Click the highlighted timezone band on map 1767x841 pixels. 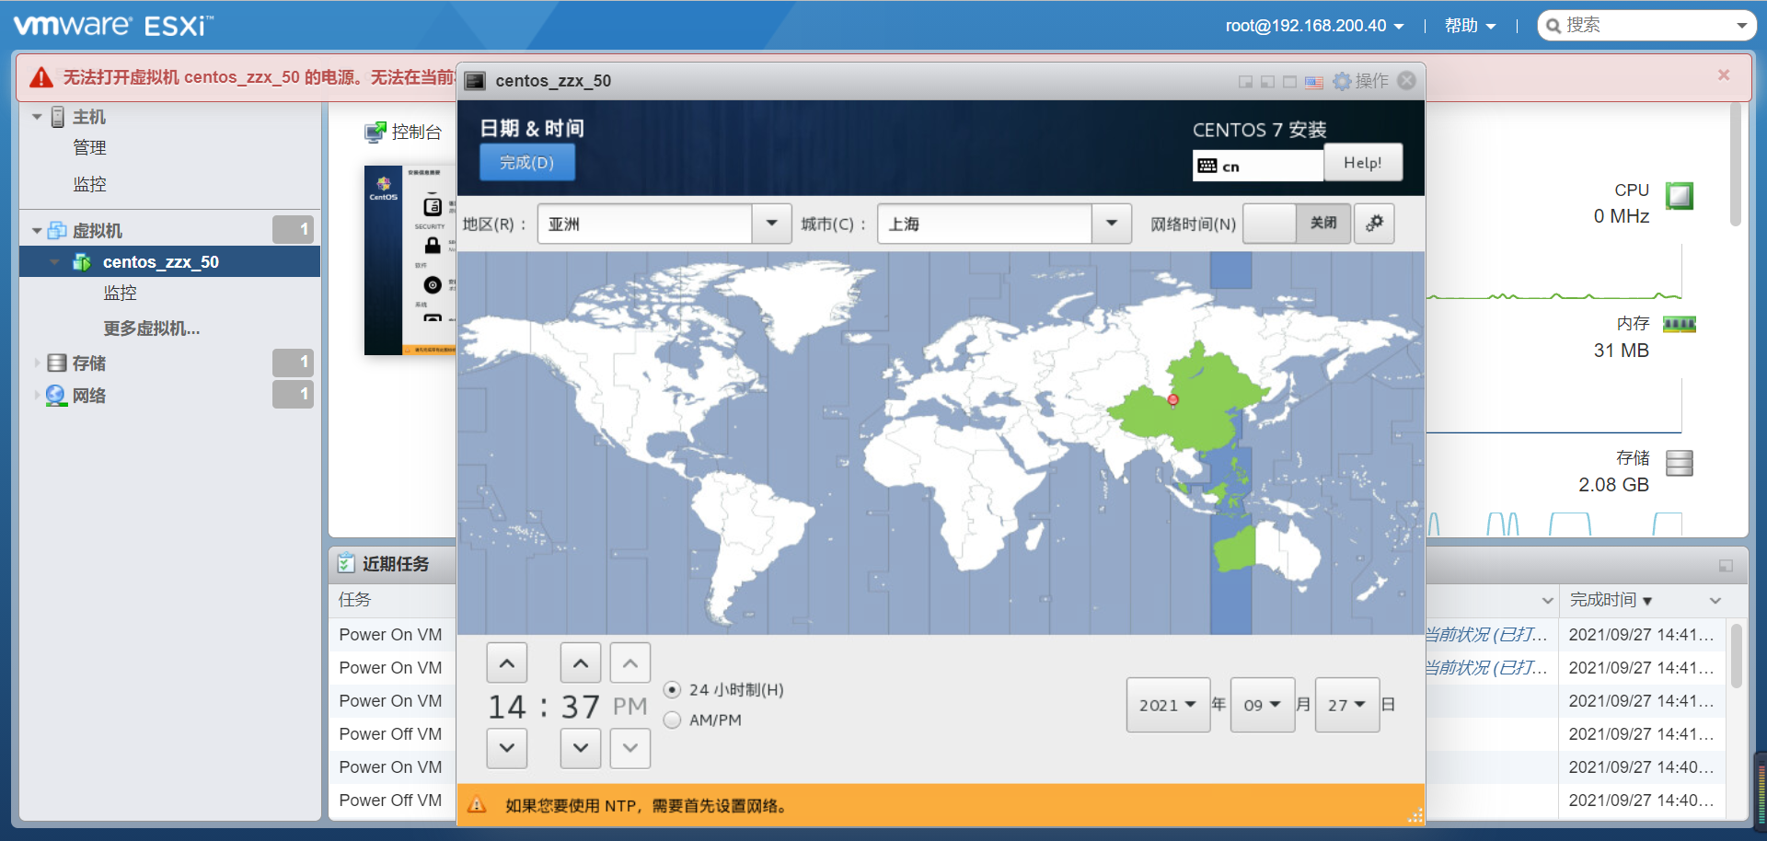tap(1231, 444)
